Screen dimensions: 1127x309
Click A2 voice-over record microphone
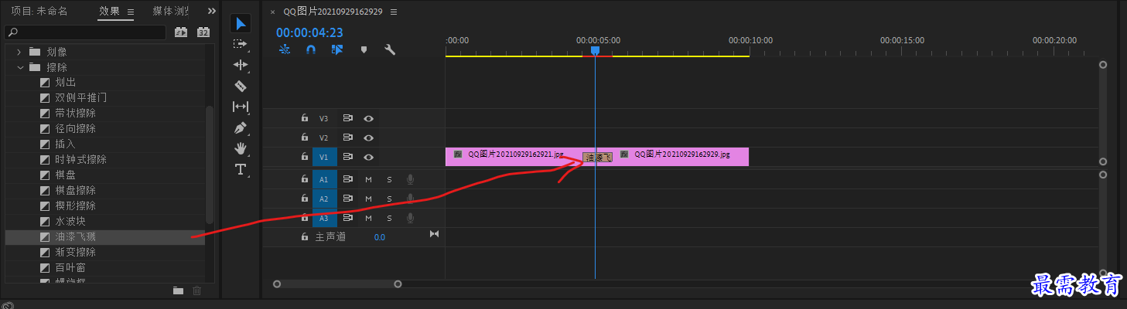pyautogui.click(x=410, y=199)
